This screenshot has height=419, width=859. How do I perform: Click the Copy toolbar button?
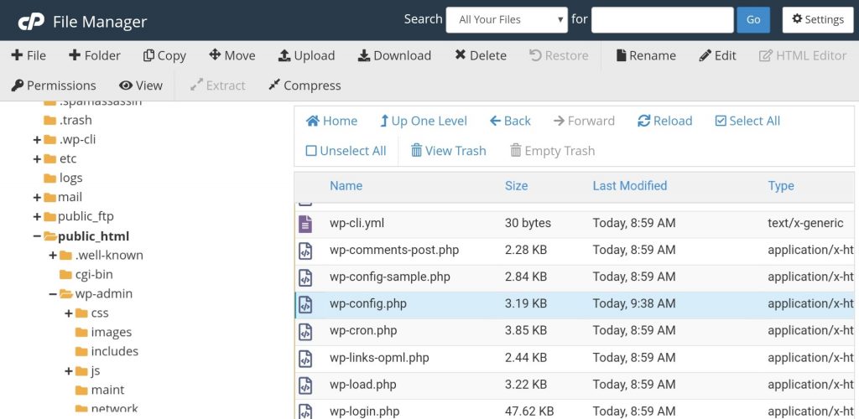point(164,55)
